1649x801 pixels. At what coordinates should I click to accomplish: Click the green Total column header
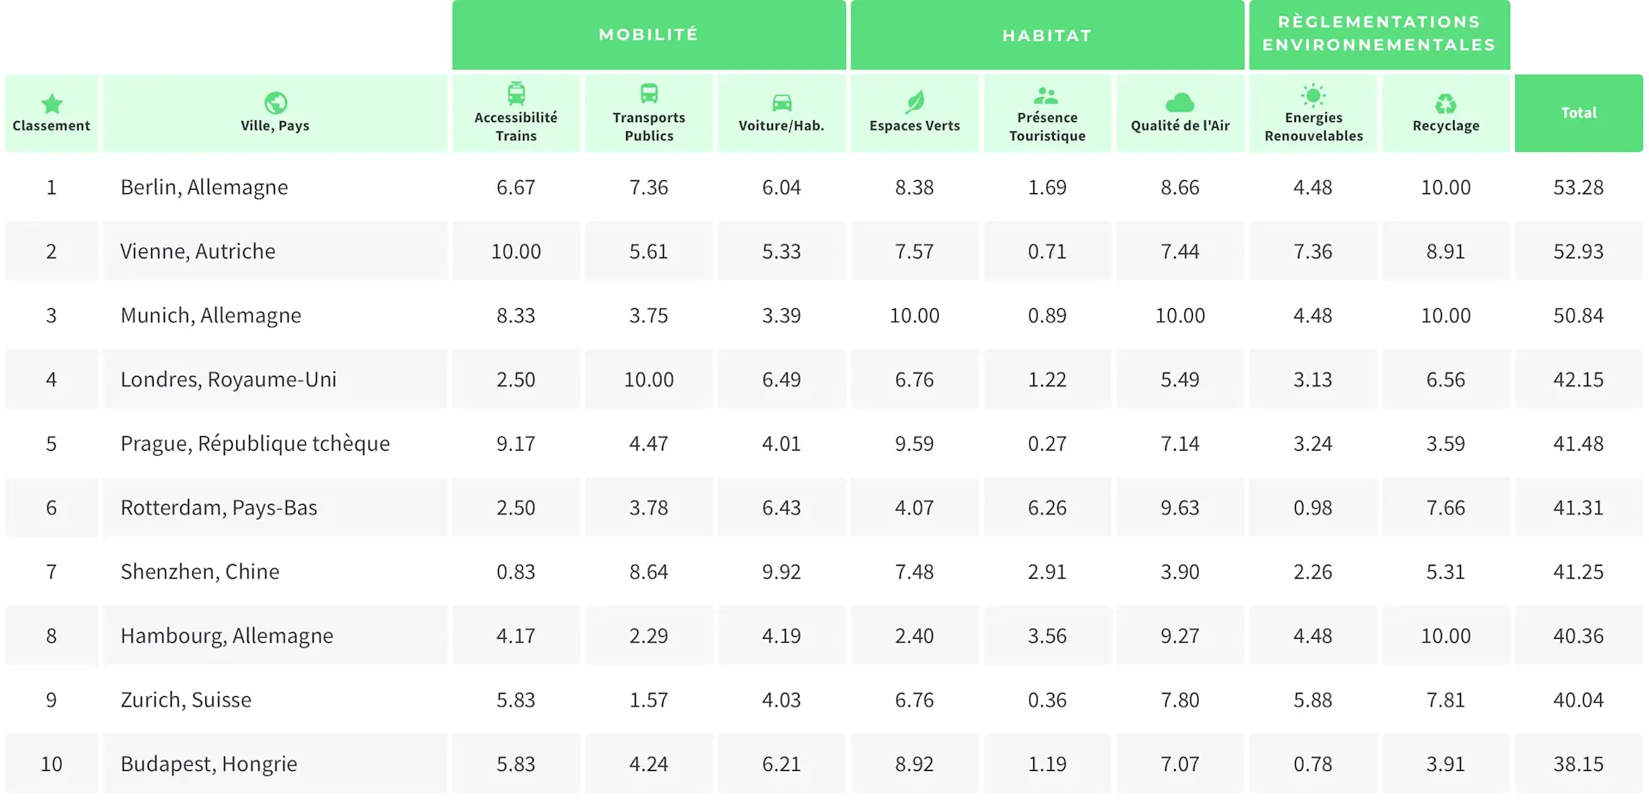(1579, 113)
